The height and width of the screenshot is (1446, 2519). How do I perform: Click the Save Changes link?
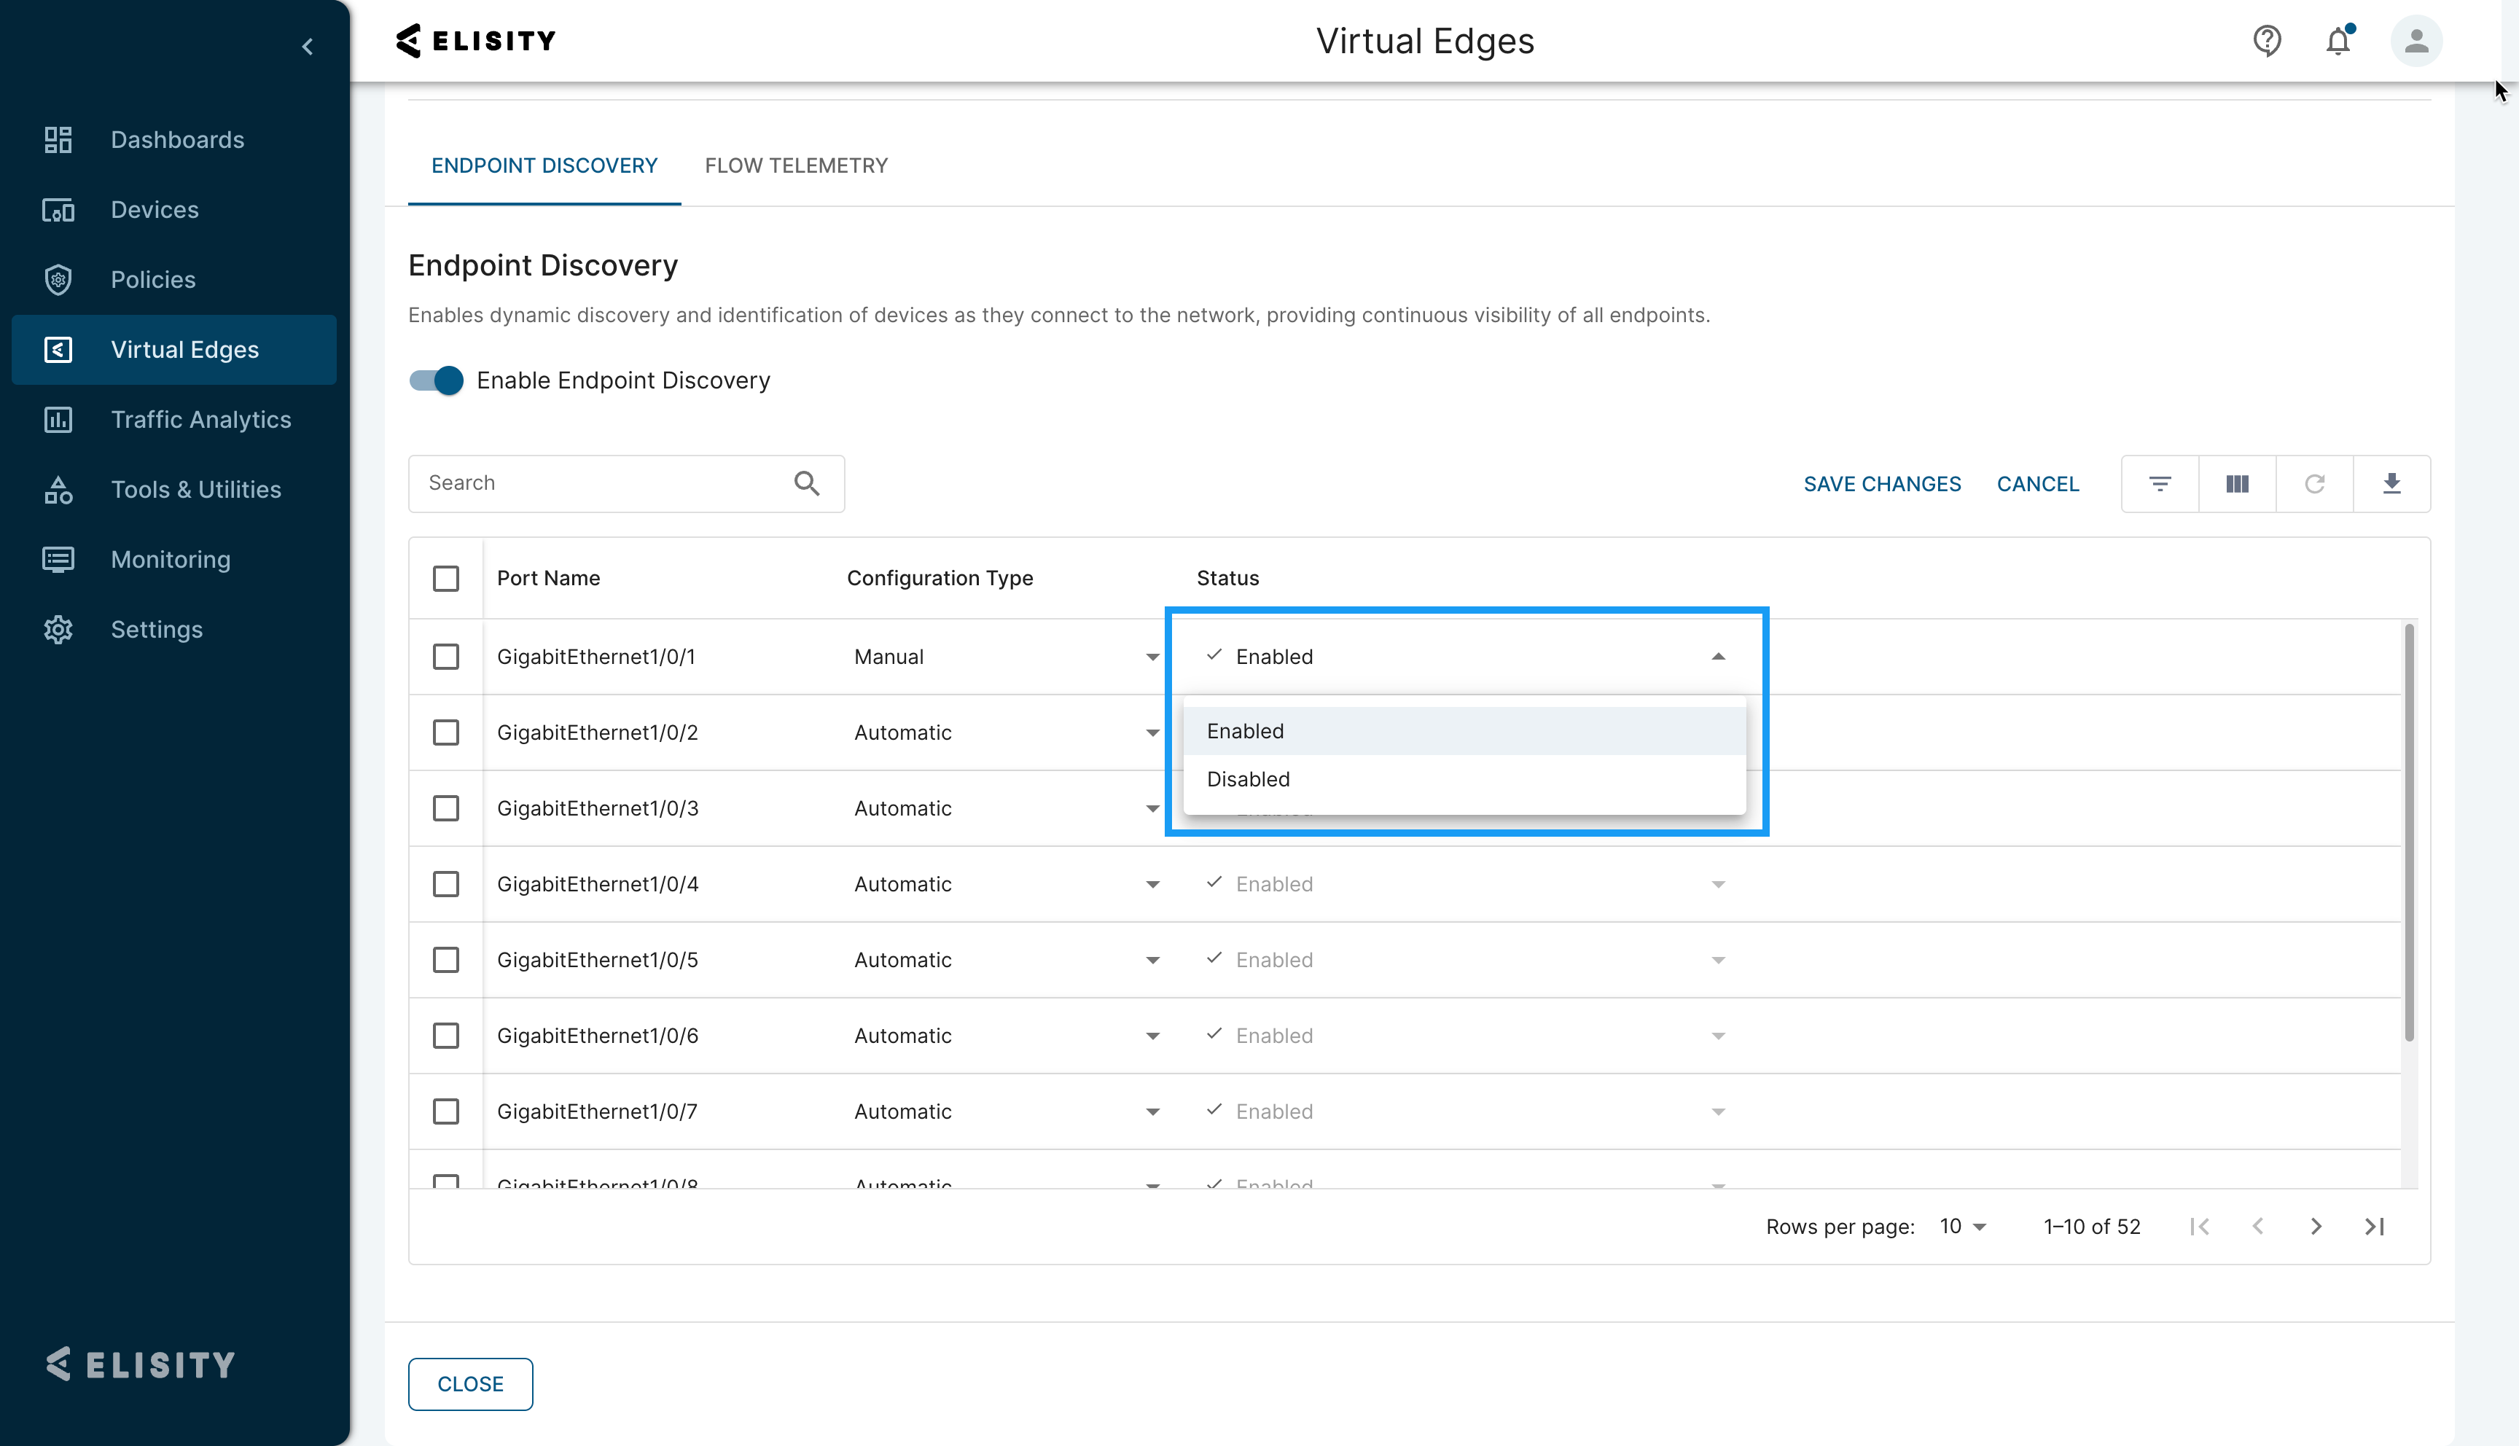[1881, 484]
